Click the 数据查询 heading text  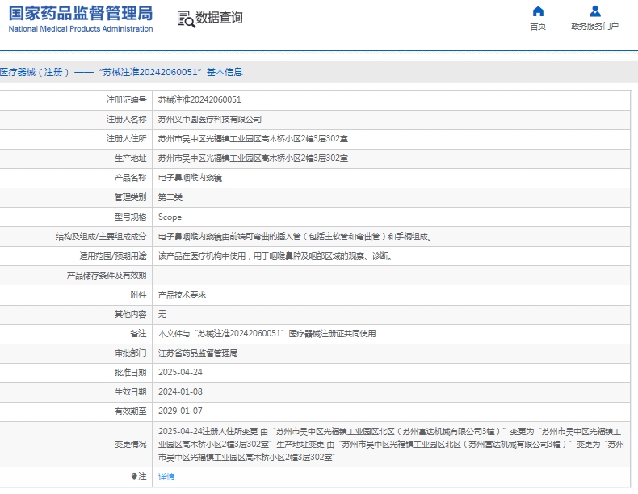pyautogui.click(x=219, y=18)
